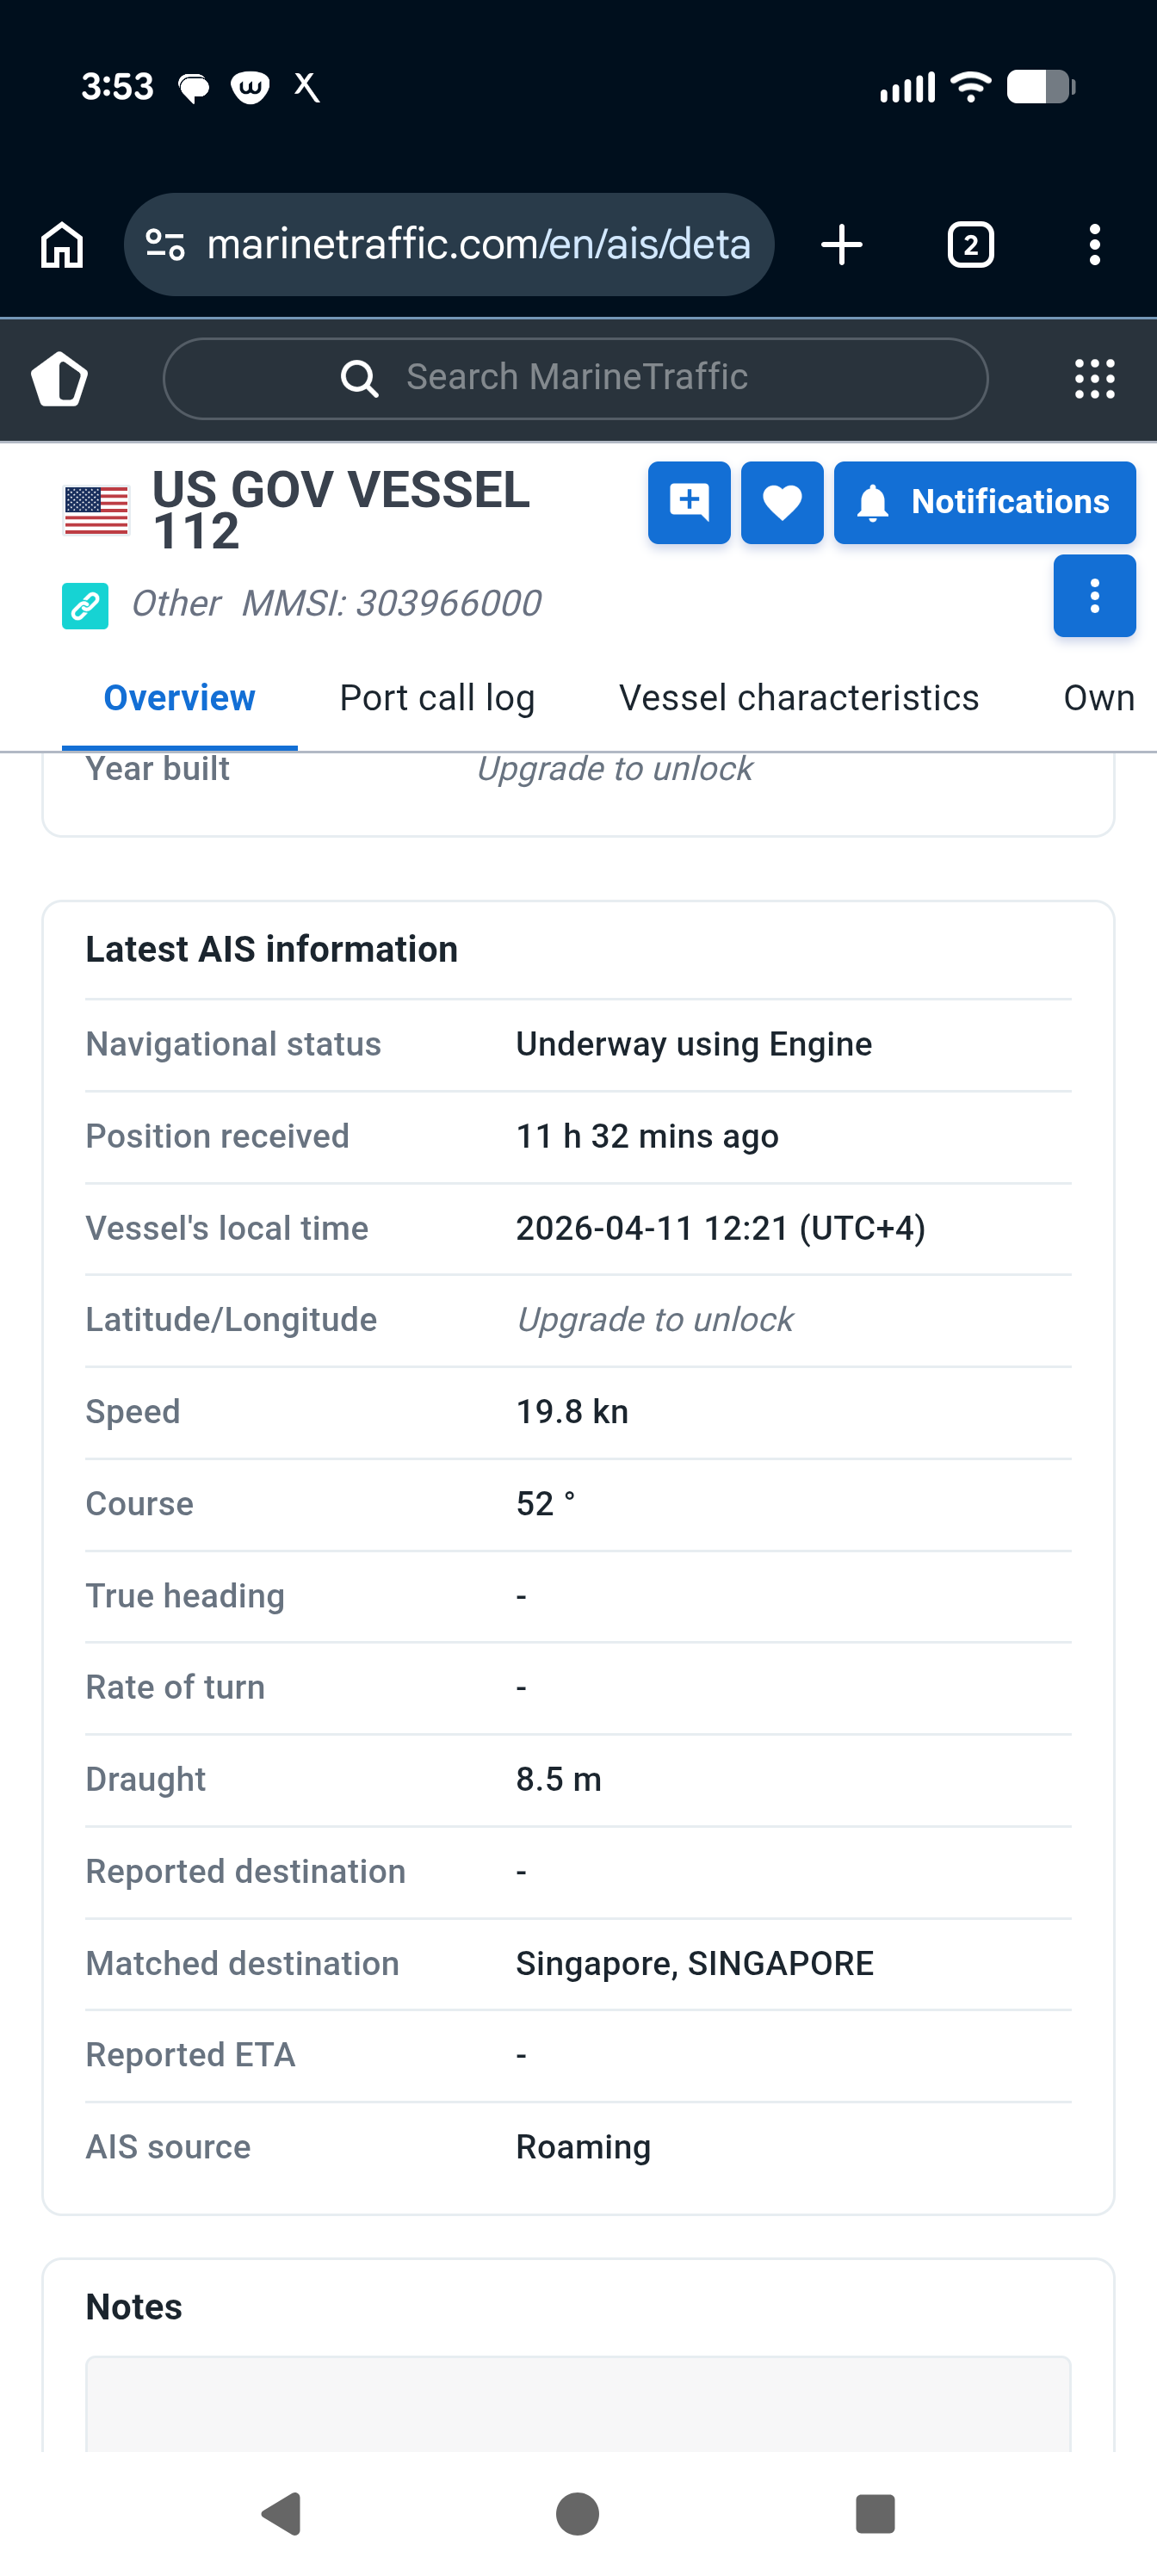Tap Upgrade to unlock next to Latitude/Longitude
This screenshot has width=1157, height=2576.
click(654, 1320)
